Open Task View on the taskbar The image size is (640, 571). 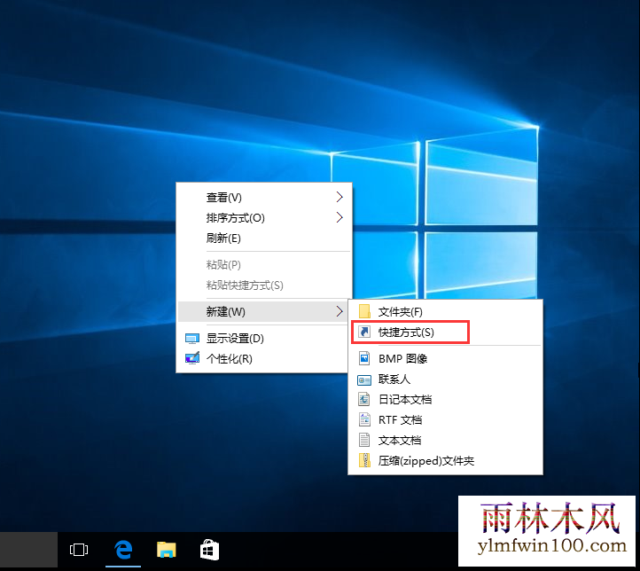point(79,550)
